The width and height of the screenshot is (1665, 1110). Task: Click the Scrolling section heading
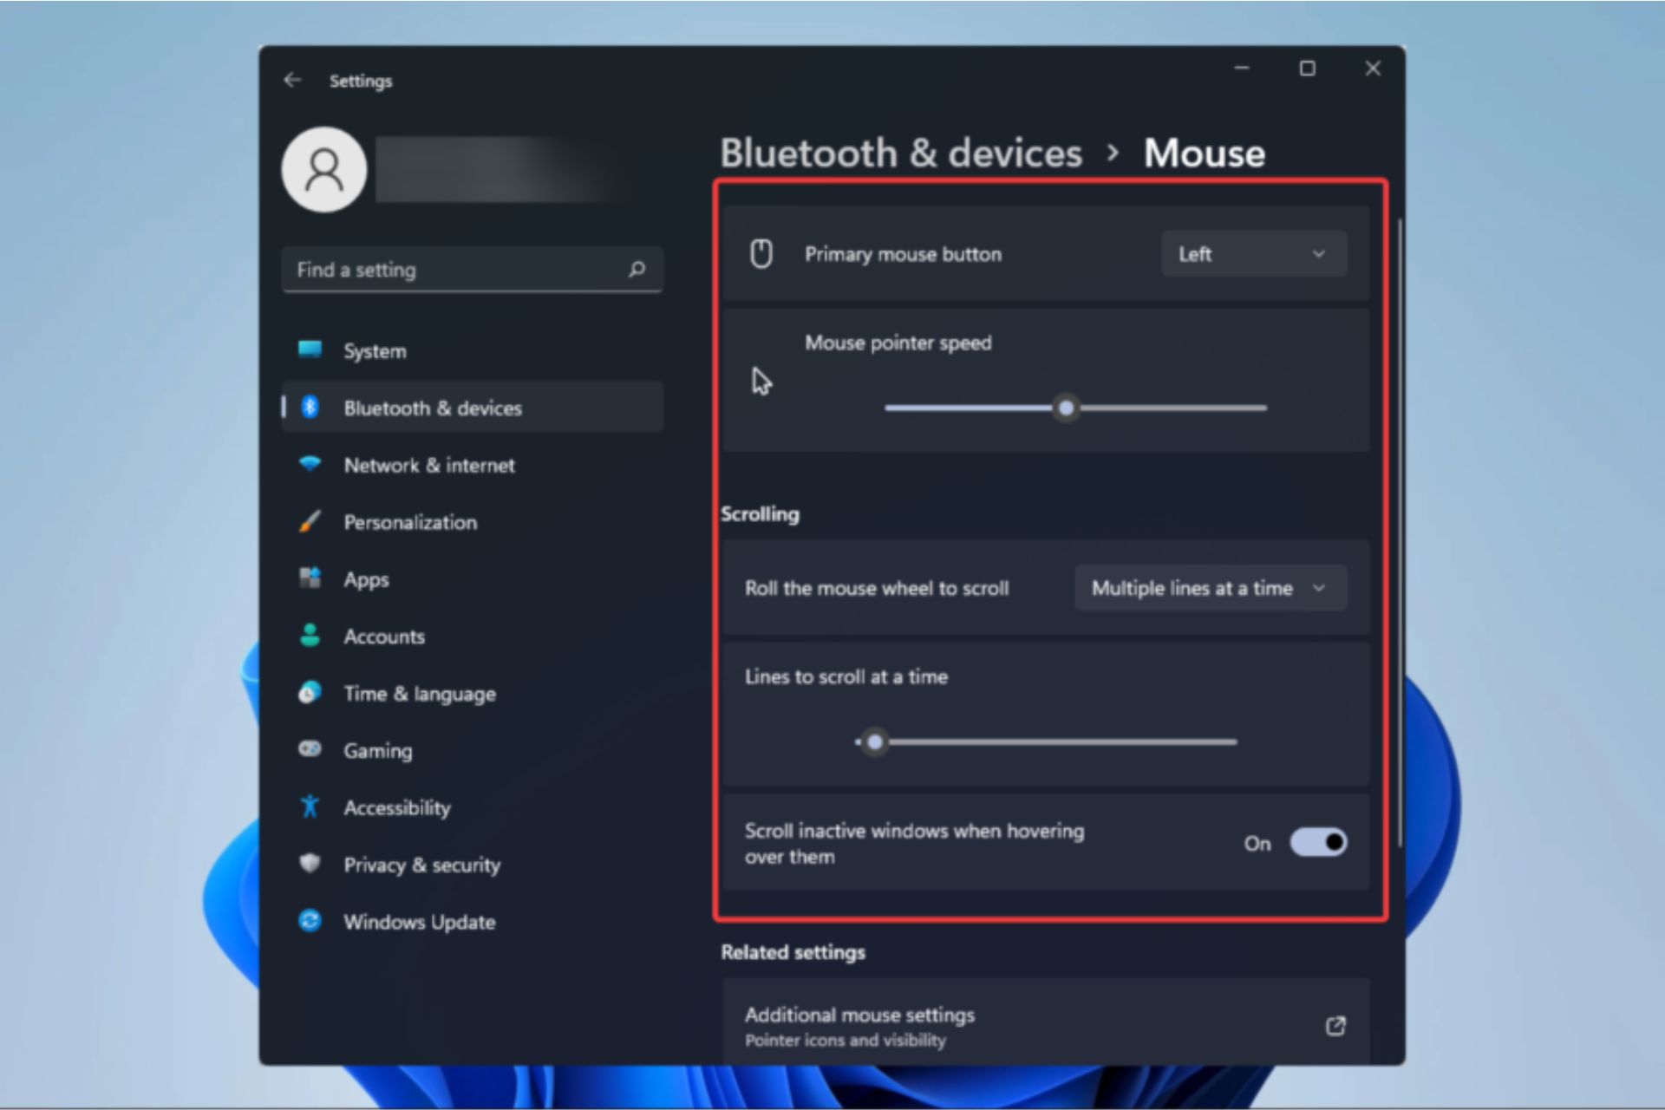(x=760, y=513)
